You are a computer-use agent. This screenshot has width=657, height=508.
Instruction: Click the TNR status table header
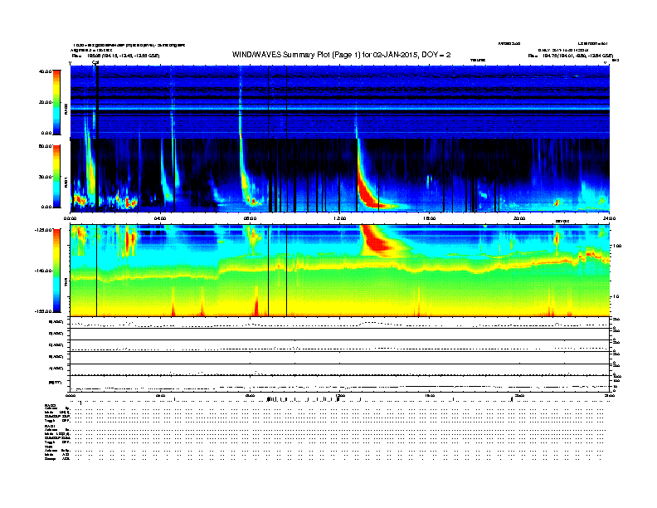[48, 447]
